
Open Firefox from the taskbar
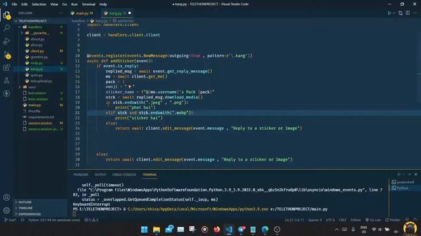(x=216, y=229)
